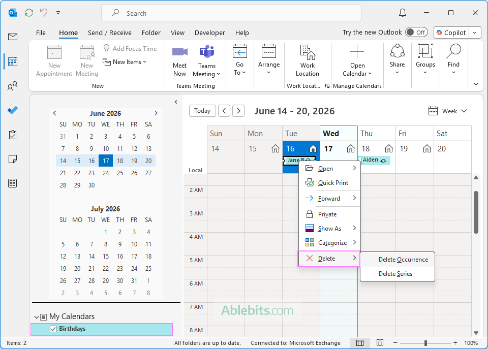Image resolution: width=488 pixels, height=349 pixels.
Task: Select June 24 in mini calendar
Action: pyautogui.click(x=106, y=173)
